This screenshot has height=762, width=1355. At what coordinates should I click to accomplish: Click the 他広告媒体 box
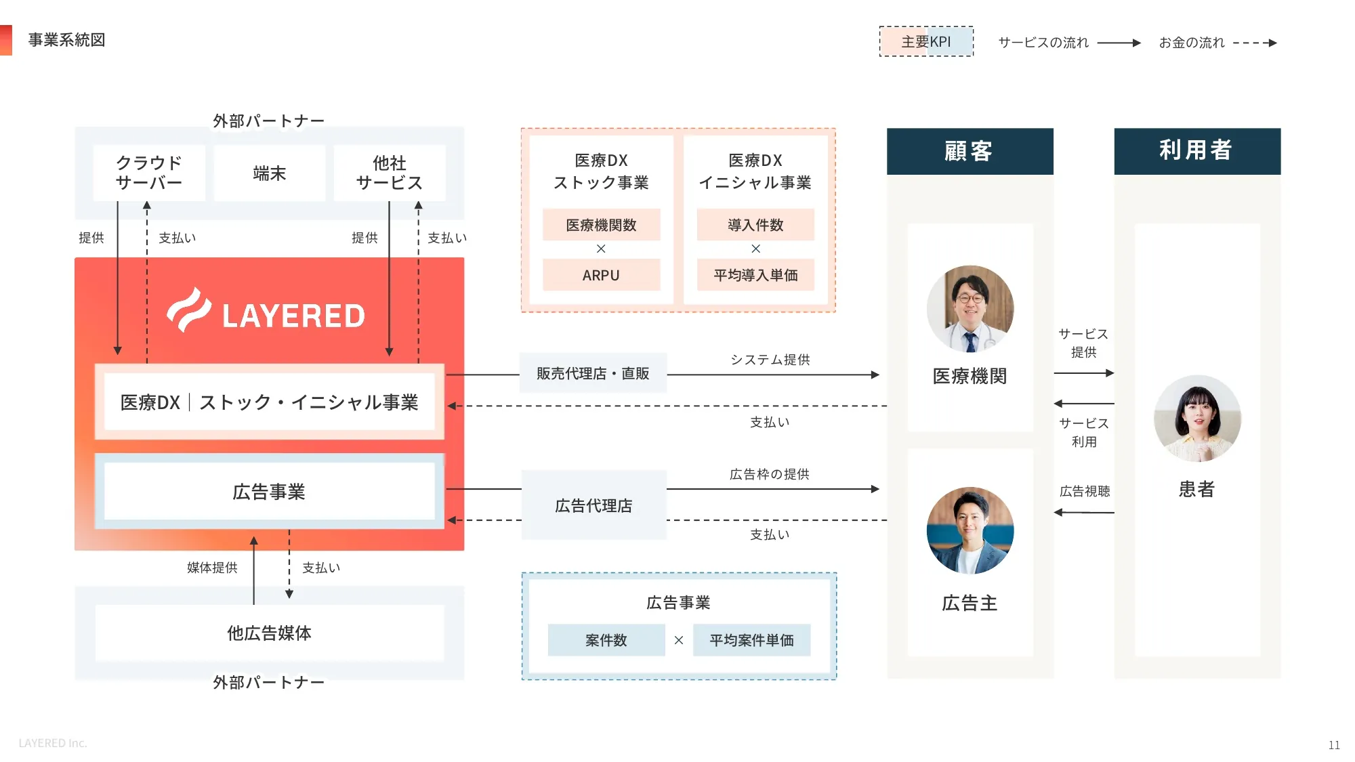tap(270, 633)
